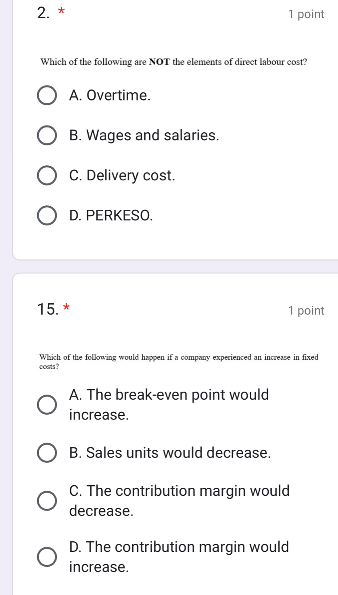Click the 'C. Delivery cost.' answer text
Screen dimensions: 338x595
tap(122, 175)
